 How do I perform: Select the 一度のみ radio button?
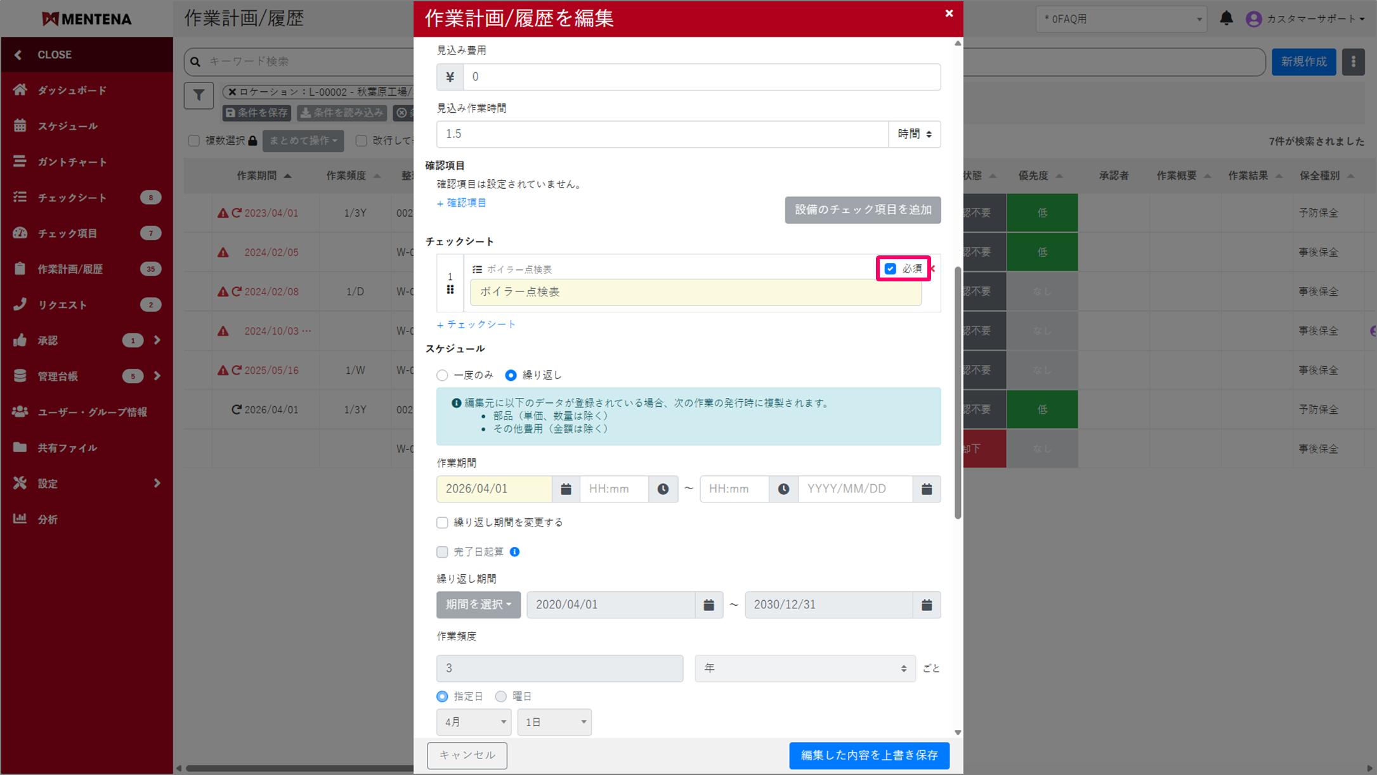pyautogui.click(x=442, y=375)
